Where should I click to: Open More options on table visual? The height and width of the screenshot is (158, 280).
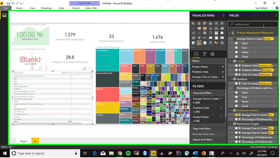tap(90, 68)
